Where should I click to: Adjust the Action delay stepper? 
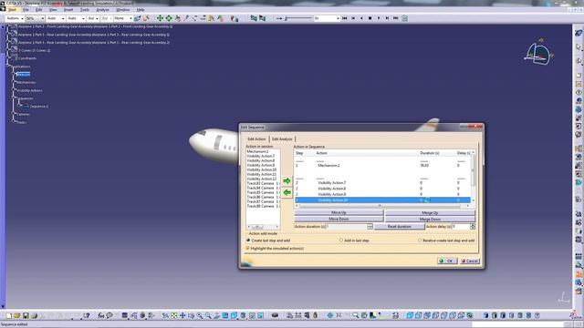point(473,227)
